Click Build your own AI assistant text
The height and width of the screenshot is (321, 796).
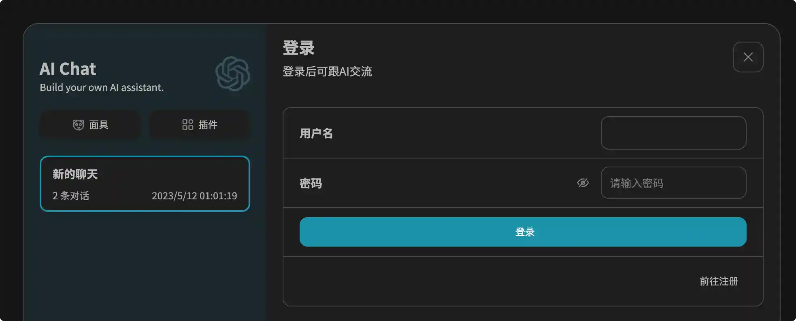pyautogui.click(x=102, y=87)
